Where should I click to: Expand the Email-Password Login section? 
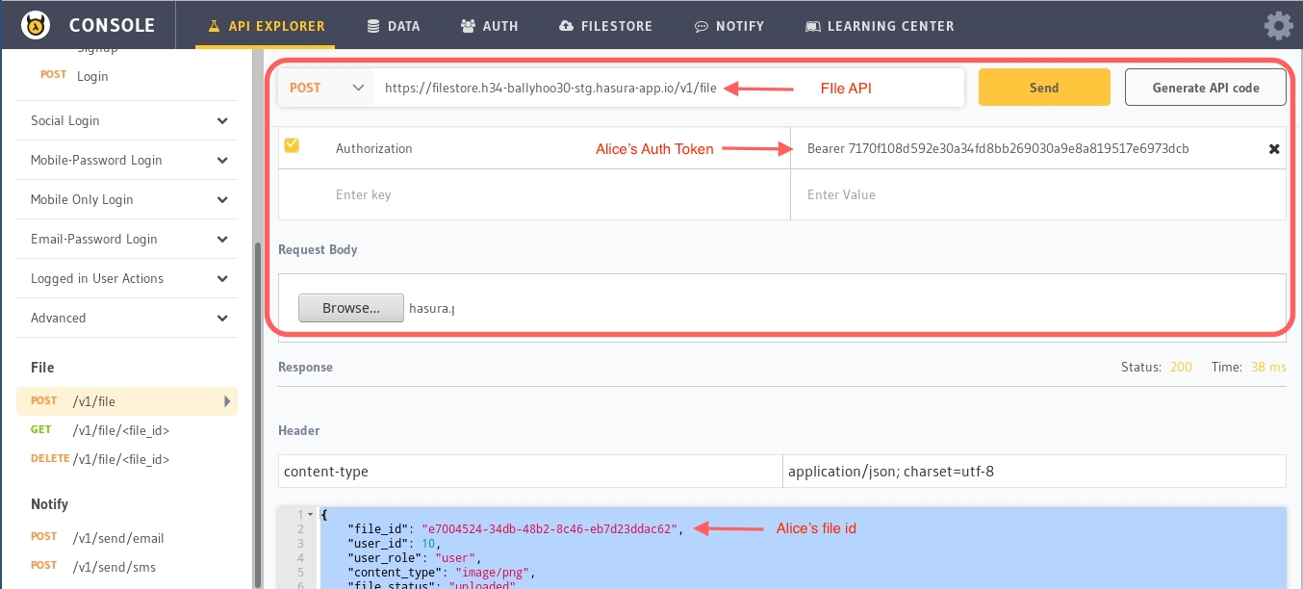(x=127, y=240)
